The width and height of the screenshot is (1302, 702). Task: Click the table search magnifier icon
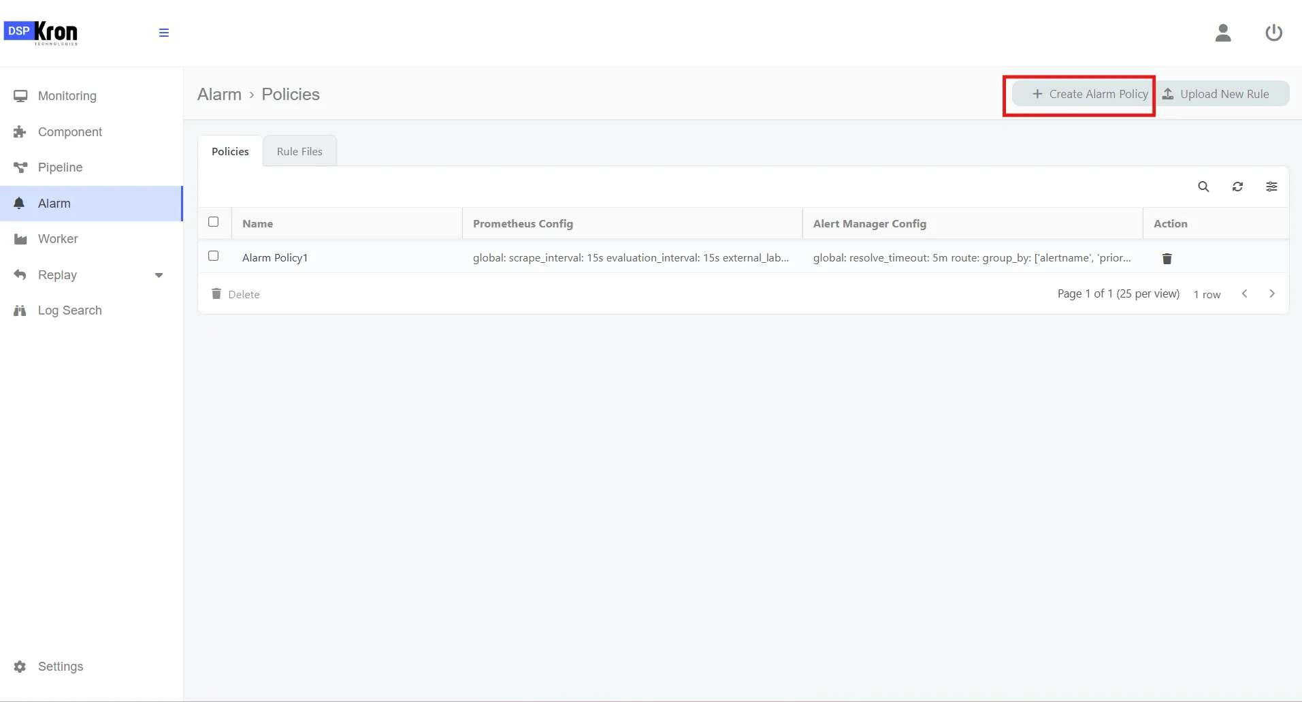tap(1203, 187)
